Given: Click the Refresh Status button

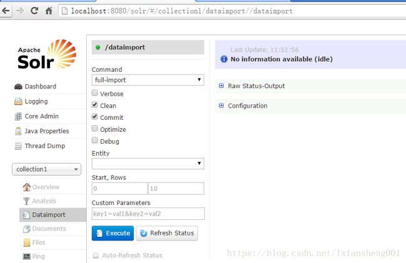Looking at the screenshot, I should click(x=166, y=233).
